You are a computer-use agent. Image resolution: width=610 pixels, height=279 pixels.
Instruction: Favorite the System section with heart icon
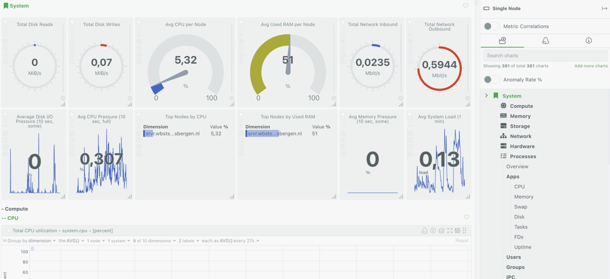(466, 6)
